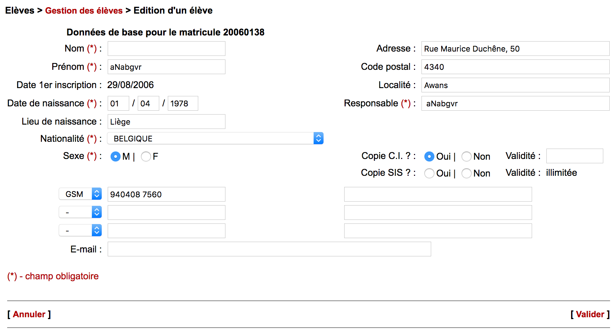614x333 pixels.
Task: Choose Oui for Copie C.I.
Action: click(x=429, y=156)
